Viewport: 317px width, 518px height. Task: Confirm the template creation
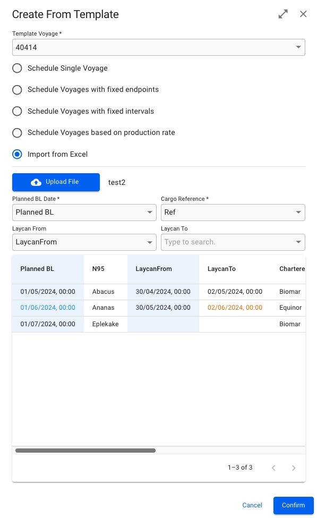[293, 505]
